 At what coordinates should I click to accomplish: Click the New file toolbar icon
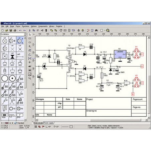coord(3,30)
